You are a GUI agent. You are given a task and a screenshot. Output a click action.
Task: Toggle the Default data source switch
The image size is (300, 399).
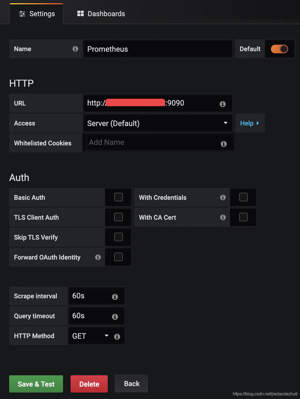tap(279, 49)
